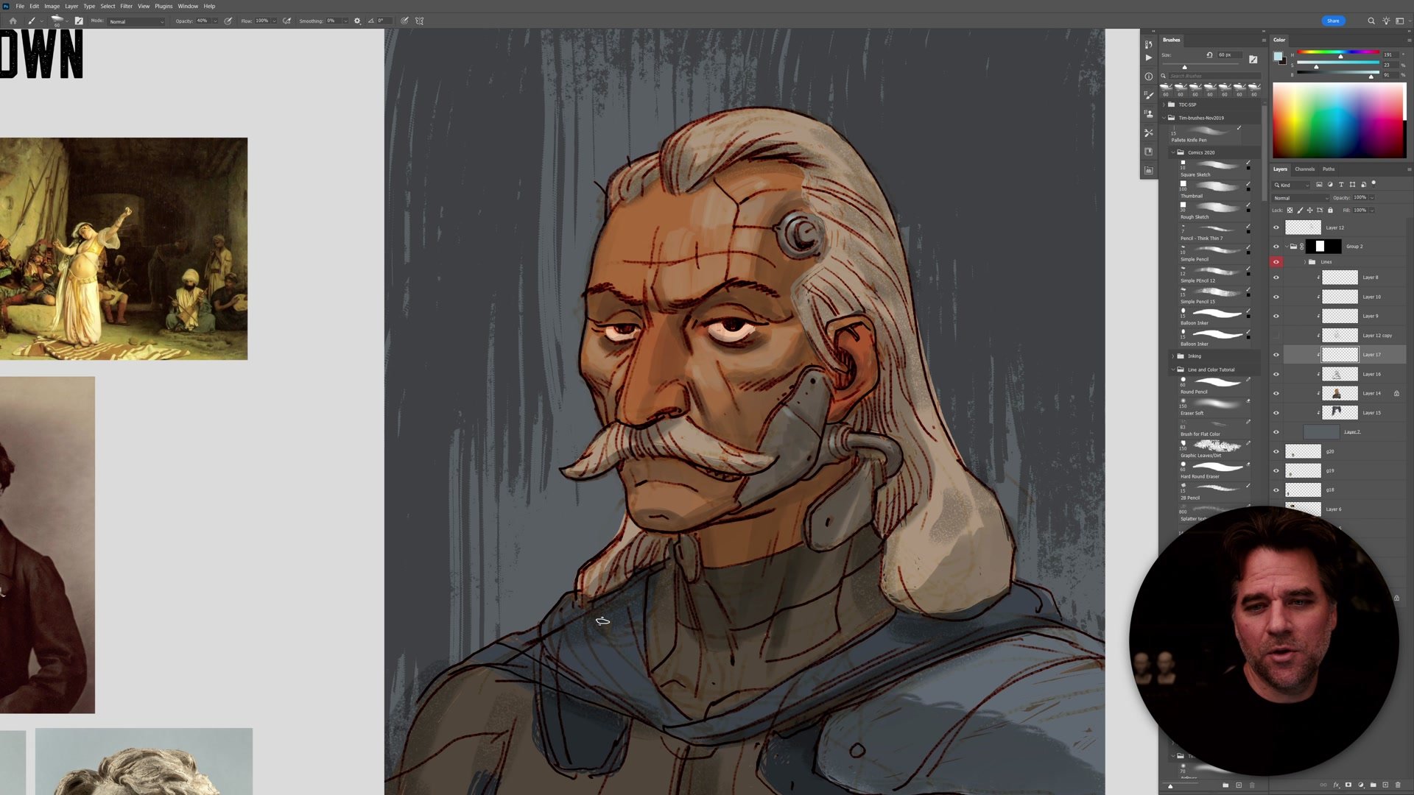Switch to the Paths tab
This screenshot has width=1414, height=795.
1329,169
